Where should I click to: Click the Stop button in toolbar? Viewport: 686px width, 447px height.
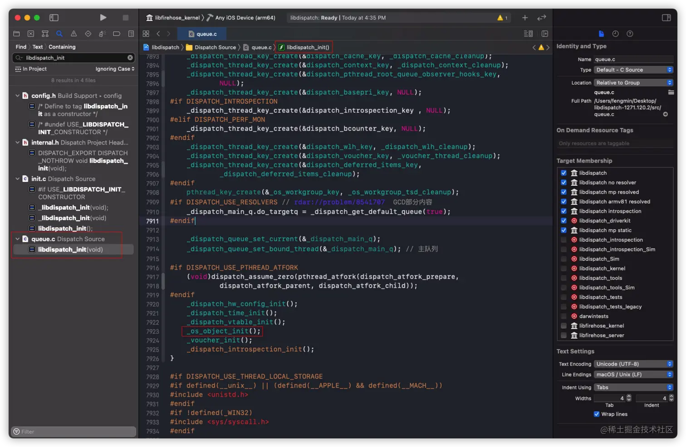pos(126,18)
